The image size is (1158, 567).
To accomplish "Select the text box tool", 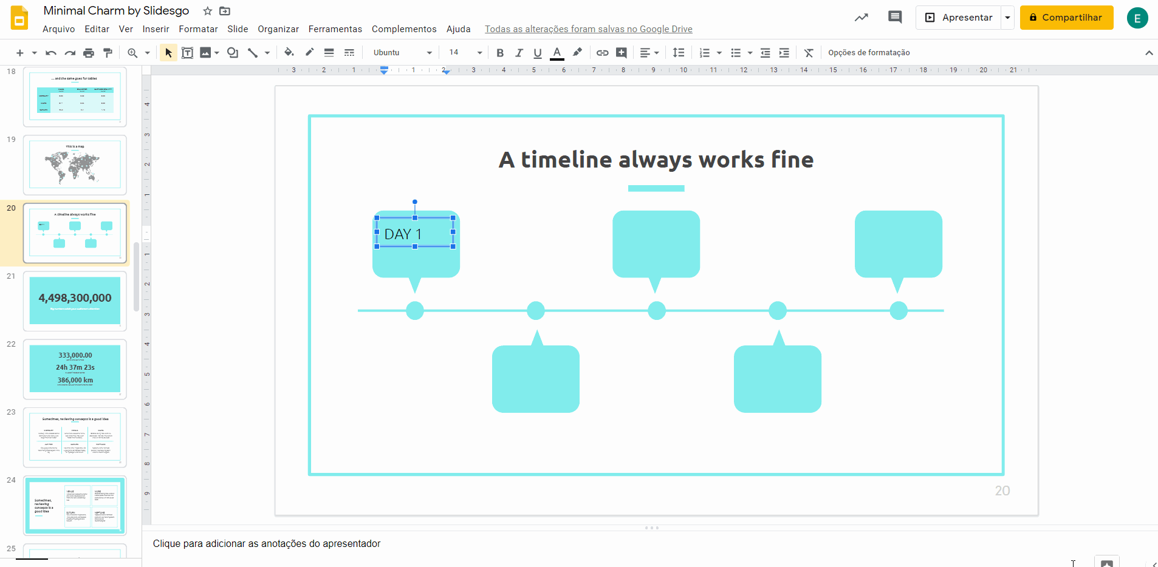I will point(187,53).
